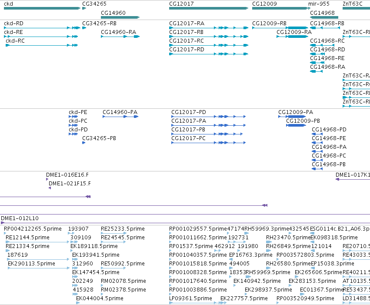This screenshot has width=370, height=305.
Task: Click the RE12144.5prime EST label
Action: tap(27, 238)
